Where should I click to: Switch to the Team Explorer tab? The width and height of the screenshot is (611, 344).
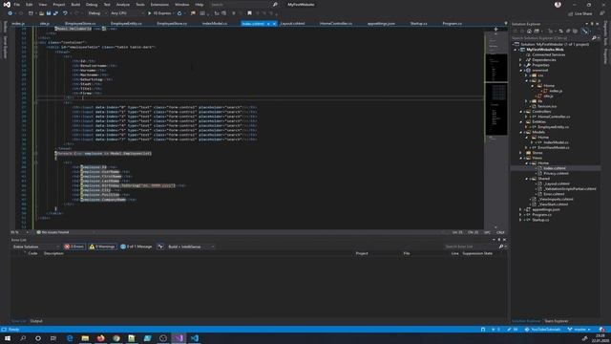coord(556,321)
